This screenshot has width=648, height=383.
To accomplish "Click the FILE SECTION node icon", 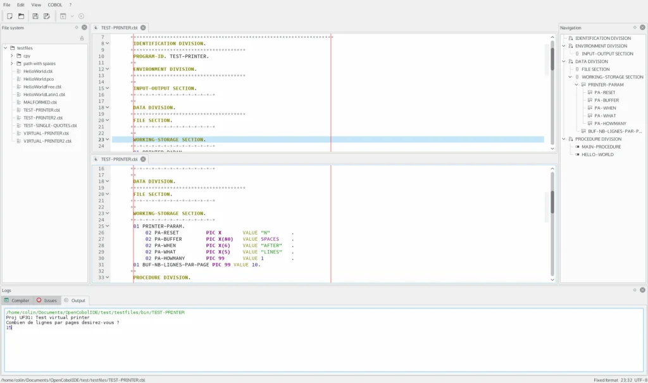I will pos(577,69).
